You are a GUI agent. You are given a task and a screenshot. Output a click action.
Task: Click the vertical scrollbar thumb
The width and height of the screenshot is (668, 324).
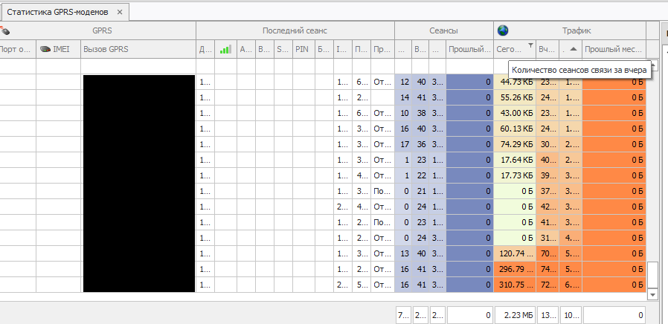[x=652, y=275]
